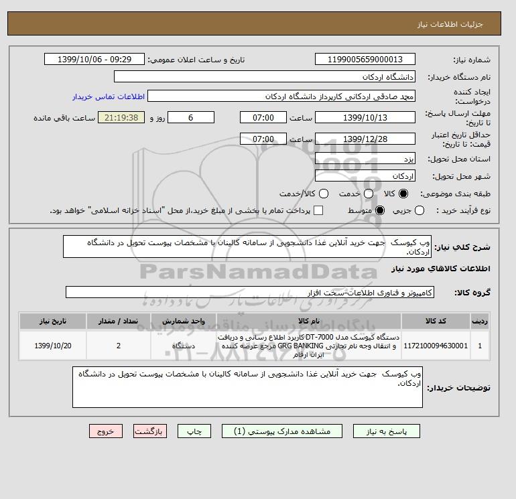Click the delivery city field اردکان
The image size is (516, 499).
[365, 175]
